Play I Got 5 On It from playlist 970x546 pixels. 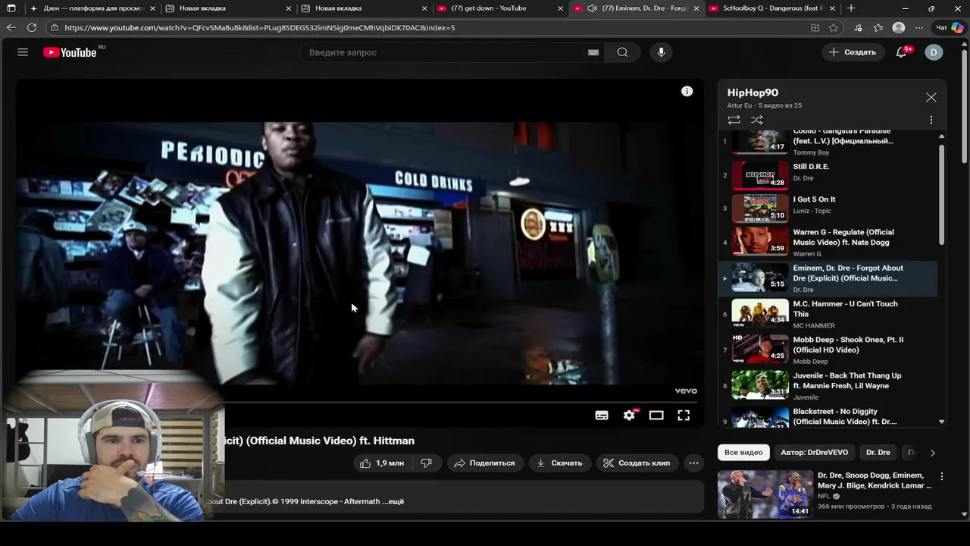828,207
